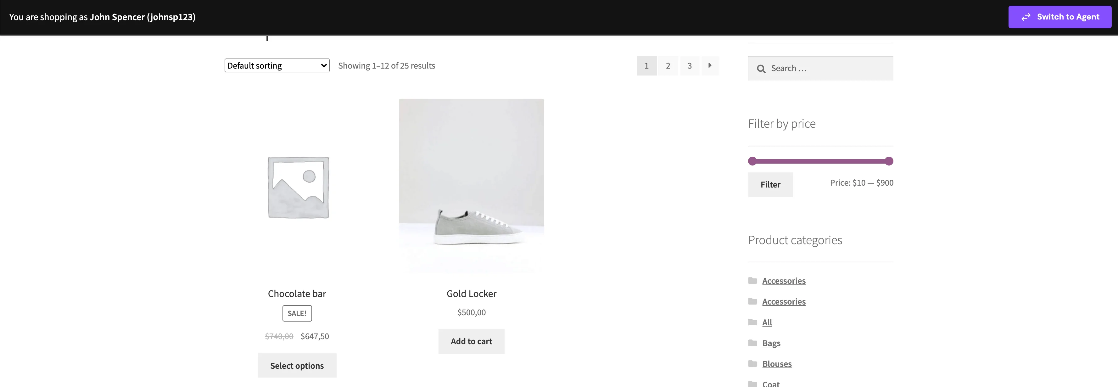1118x387 pixels.
Task: Click the search magnifier icon
Action: click(x=761, y=68)
